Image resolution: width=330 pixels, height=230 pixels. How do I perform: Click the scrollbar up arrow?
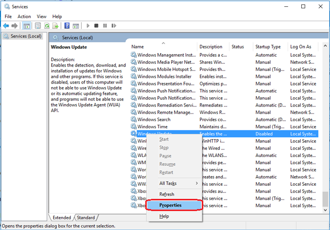pos(325,46)
